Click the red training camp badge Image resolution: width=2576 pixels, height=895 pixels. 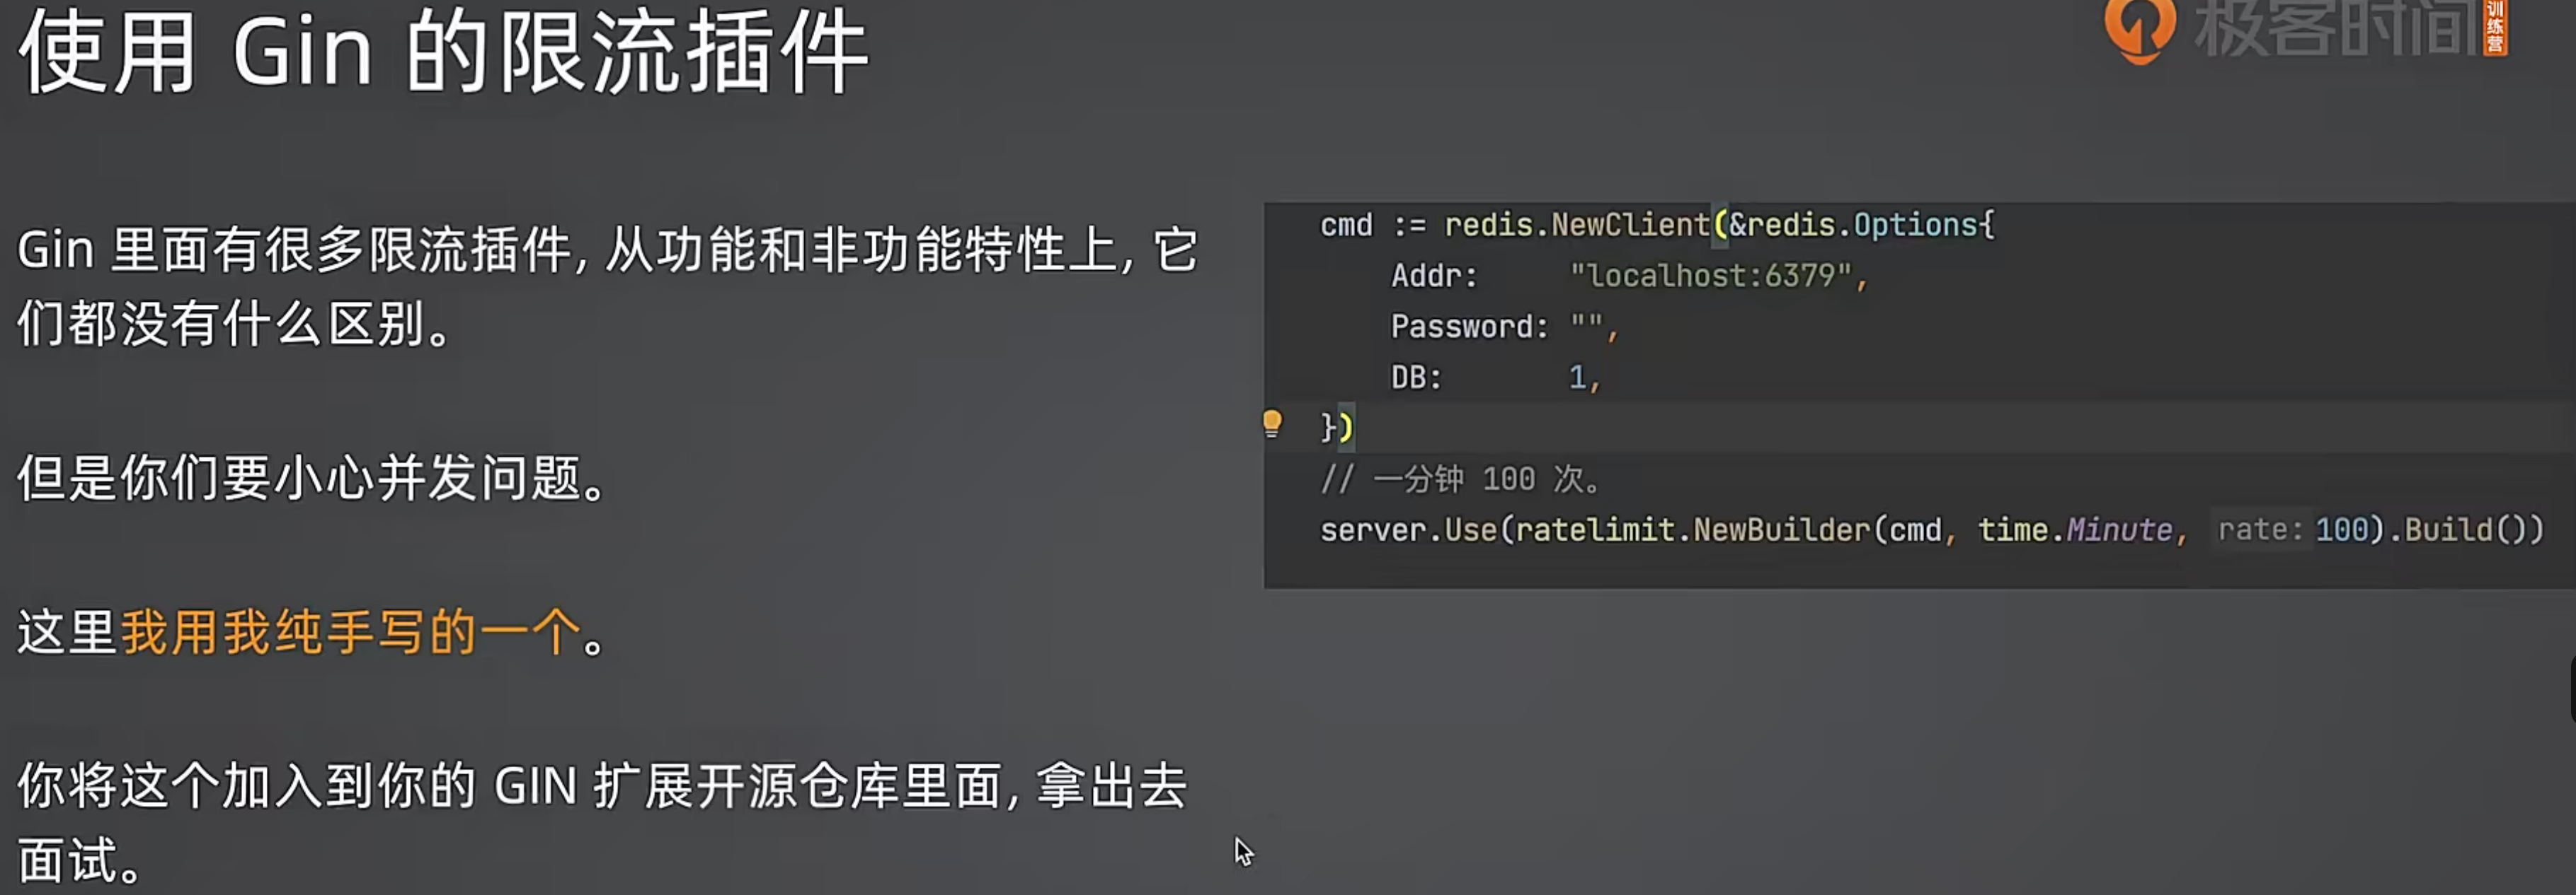(2495, 27)
